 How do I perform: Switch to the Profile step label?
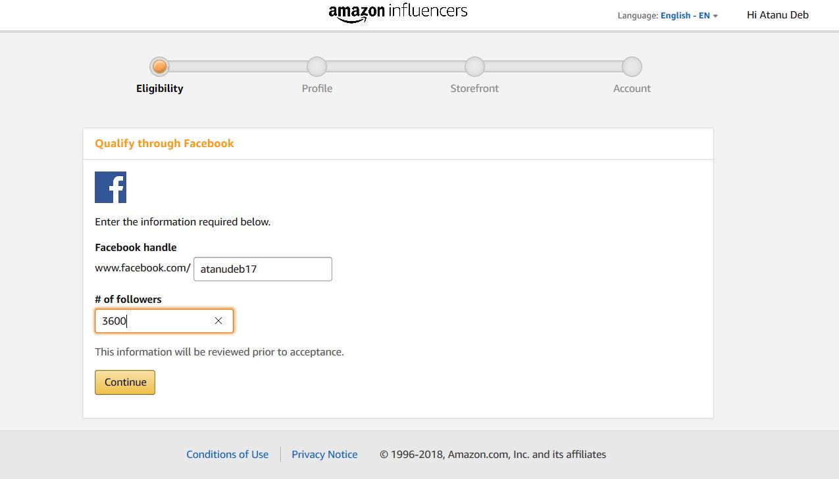317,88
